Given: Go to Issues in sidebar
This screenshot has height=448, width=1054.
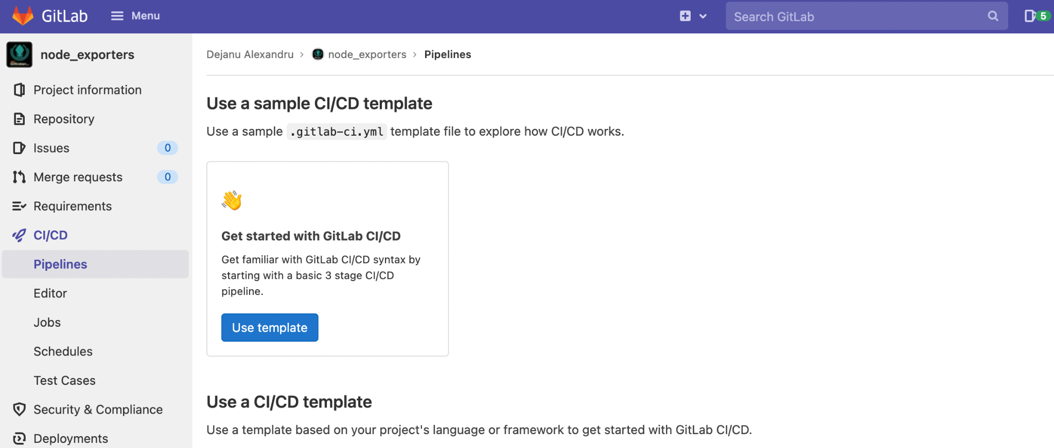Looking at the screenshot, I should point(51,148).
